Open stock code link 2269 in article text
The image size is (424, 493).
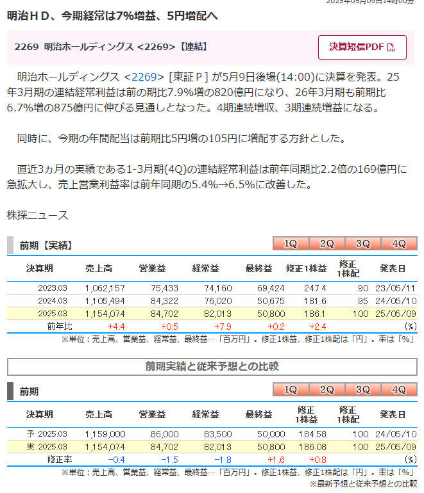[x=144, y=77]
